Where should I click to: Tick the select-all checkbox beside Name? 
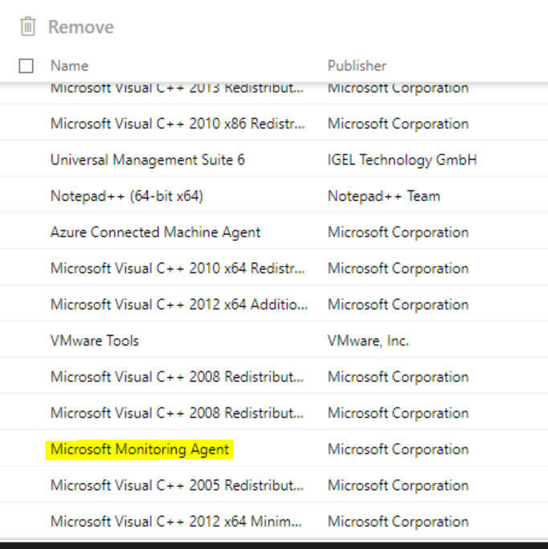point(27,66)
